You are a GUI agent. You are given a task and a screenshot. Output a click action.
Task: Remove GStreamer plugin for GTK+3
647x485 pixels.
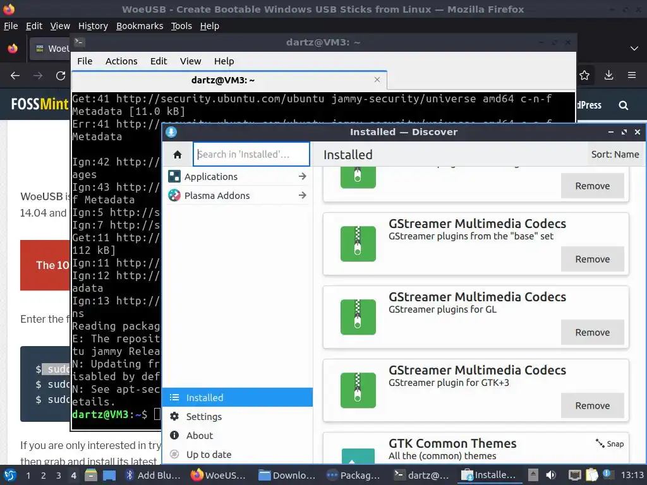[x=592, y=406]
